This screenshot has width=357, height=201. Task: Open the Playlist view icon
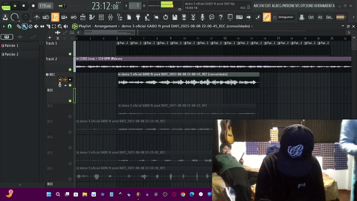coord(83,17)
